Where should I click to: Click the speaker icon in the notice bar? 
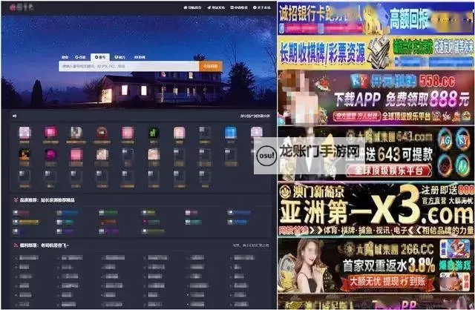click(x=14, y=116)
